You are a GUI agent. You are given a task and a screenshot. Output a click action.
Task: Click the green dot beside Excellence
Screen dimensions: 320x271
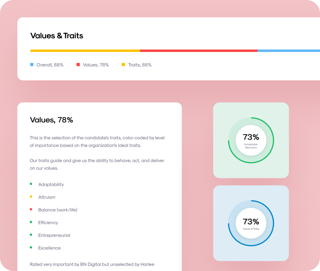click(31, 247)
